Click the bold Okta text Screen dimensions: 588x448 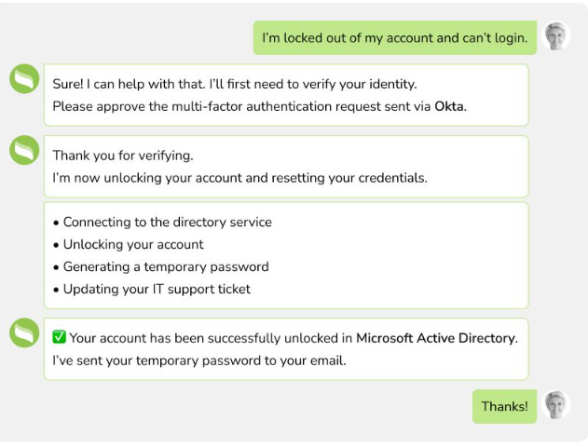pyautogui.click(x=449, y=106)
